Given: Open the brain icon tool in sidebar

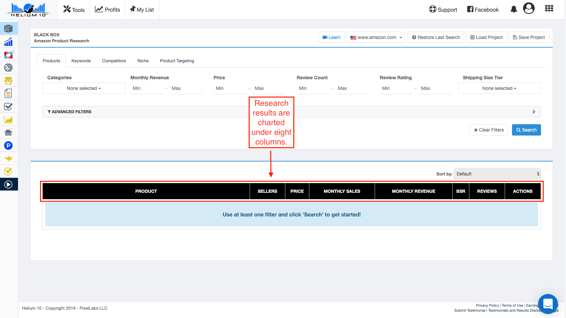Looking at the screenshot, I should [8, 68].
